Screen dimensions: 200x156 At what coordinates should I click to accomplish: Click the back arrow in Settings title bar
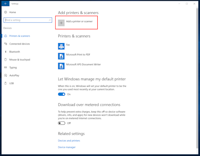[5, 3]
